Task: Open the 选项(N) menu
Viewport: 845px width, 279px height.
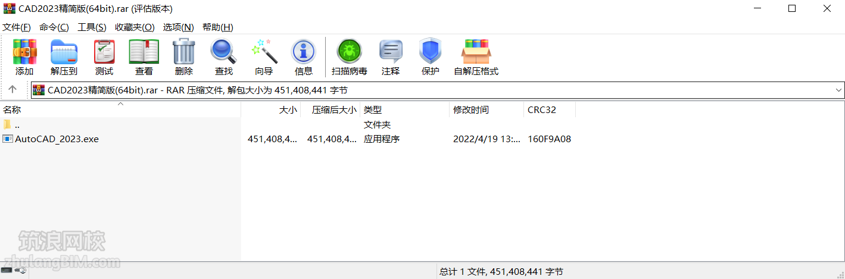Action: [179, 27]
